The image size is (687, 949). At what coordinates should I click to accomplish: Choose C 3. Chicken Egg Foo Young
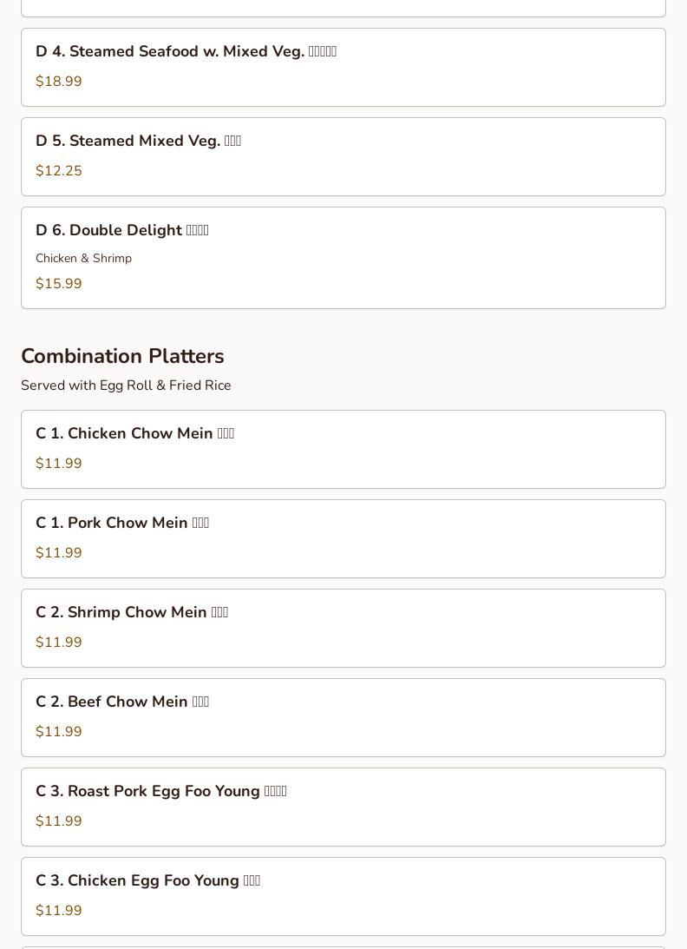click(x=343, y=896)
